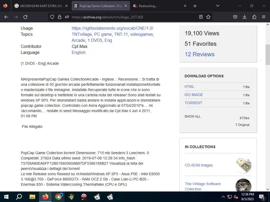Toggle reader view icon
Screen dimensions: 270x202
201,17
